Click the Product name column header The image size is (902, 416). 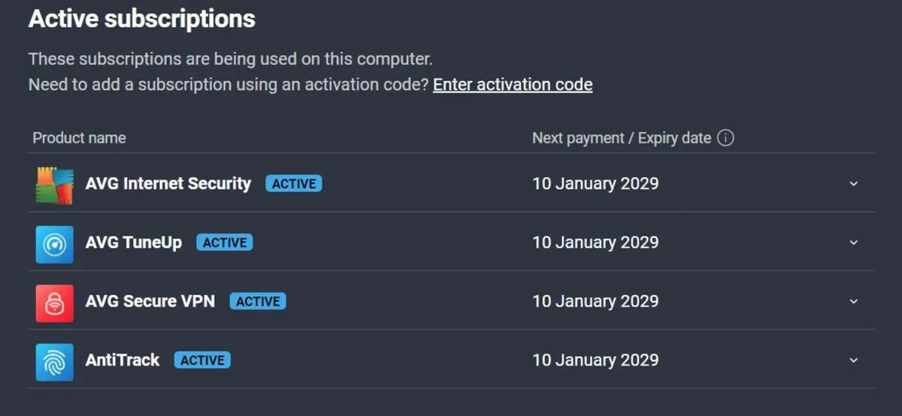click(x=79, y=138)
